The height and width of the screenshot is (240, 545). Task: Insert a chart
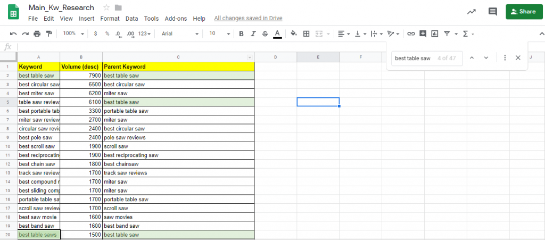click(434, 34)
